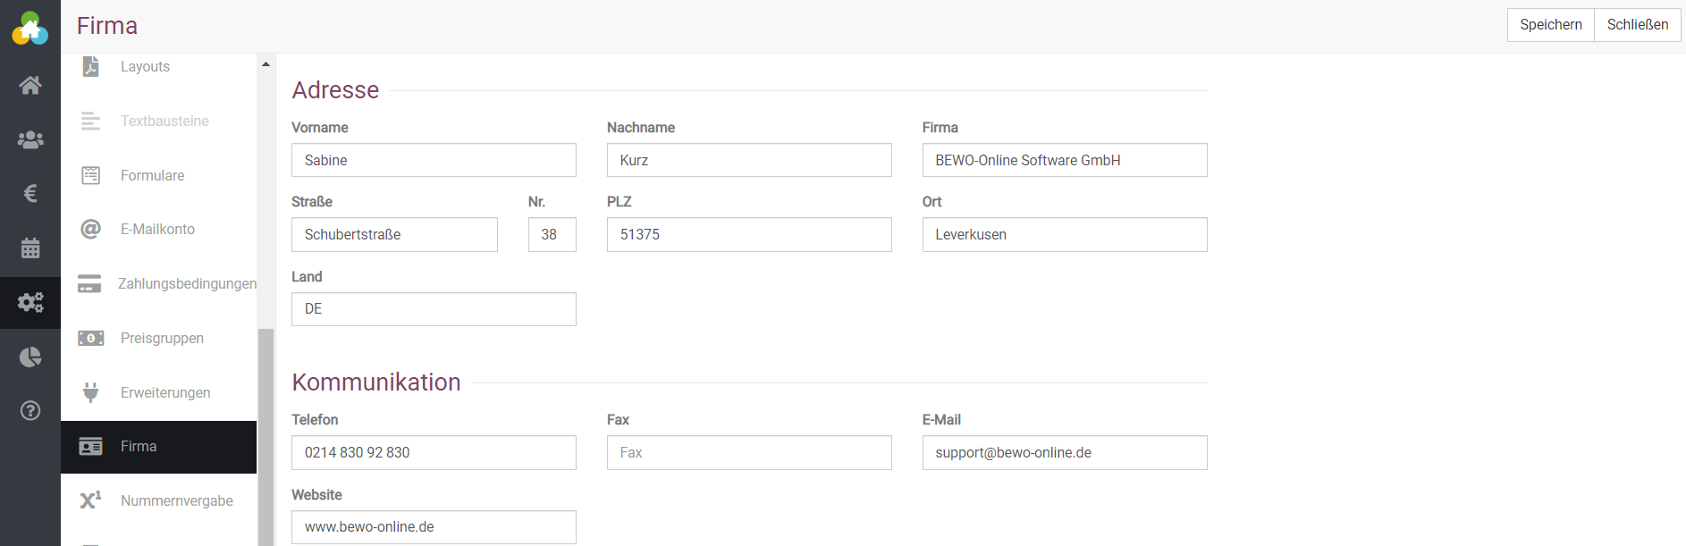Screen dimensions: 1686x546
Task: Open the calendar icon in sidebar
Action: 30,248
